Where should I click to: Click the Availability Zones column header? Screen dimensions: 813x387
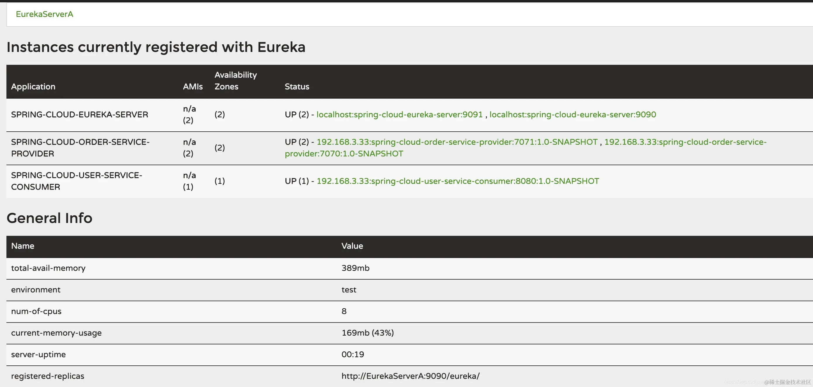click(x=235, y=81)
